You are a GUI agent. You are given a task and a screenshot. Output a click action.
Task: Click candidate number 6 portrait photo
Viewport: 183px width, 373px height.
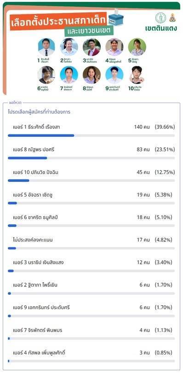[46, 75]
